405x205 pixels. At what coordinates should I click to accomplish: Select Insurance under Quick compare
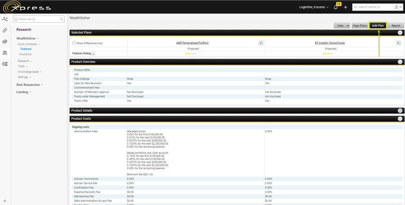[25, 54]
